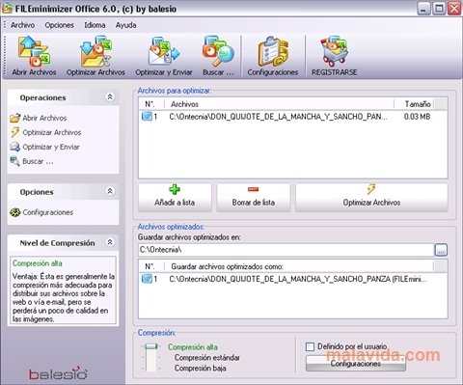Click the Borrar de lista button
This screenshot has height=385, width=463.
click(254, 198)
